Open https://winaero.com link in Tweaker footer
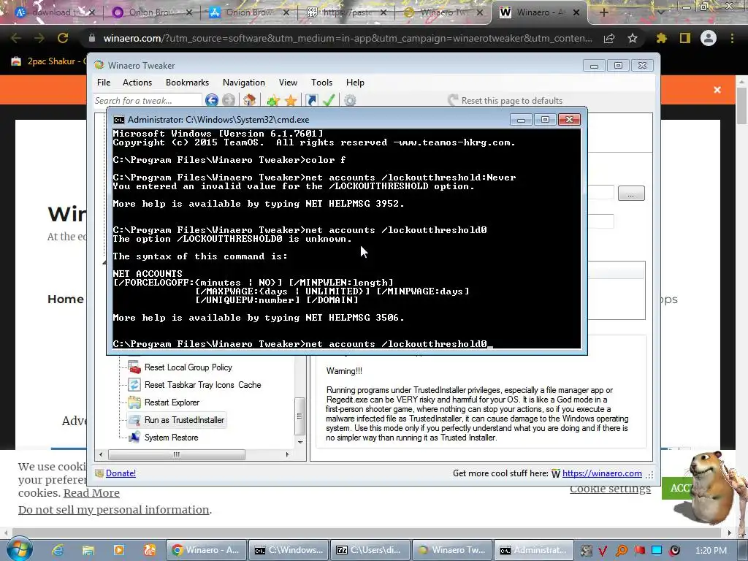Screen dimensions: 748x561 point(602,473)
